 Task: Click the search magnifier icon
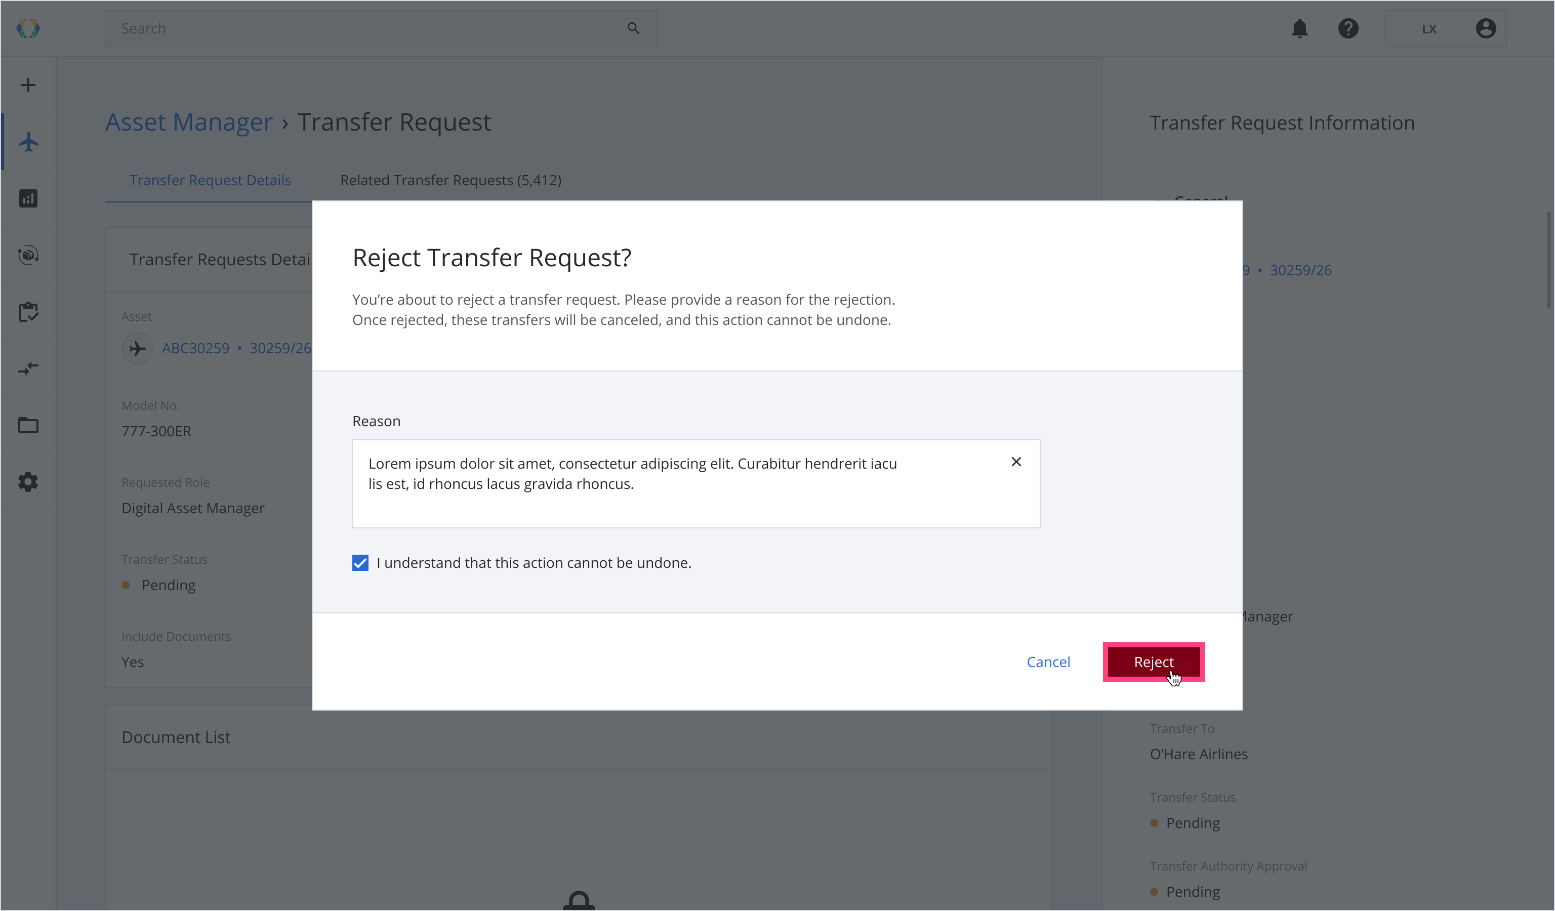pos(633,28)
